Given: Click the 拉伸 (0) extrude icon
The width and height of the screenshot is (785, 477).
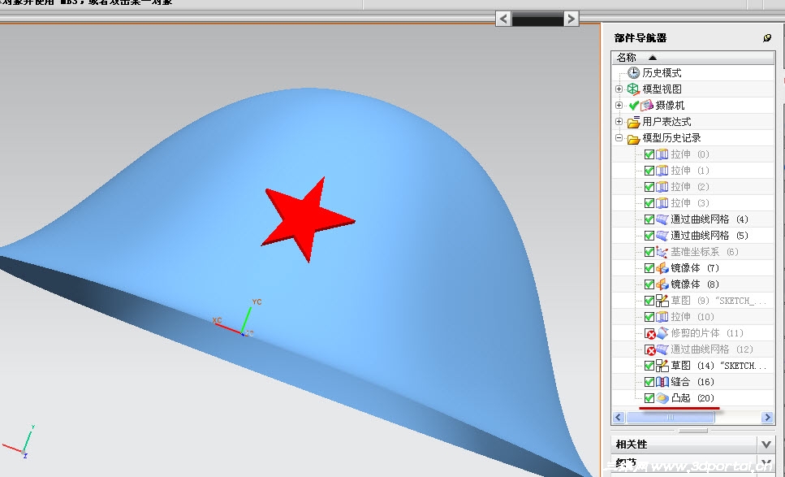Looking at the screenshot, I should (x=662, y=154).
